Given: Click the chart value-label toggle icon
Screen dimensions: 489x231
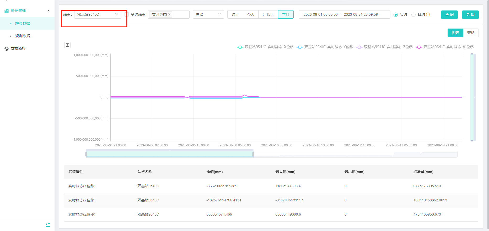Looking at the screenshot, I should [x=67, y=45].
